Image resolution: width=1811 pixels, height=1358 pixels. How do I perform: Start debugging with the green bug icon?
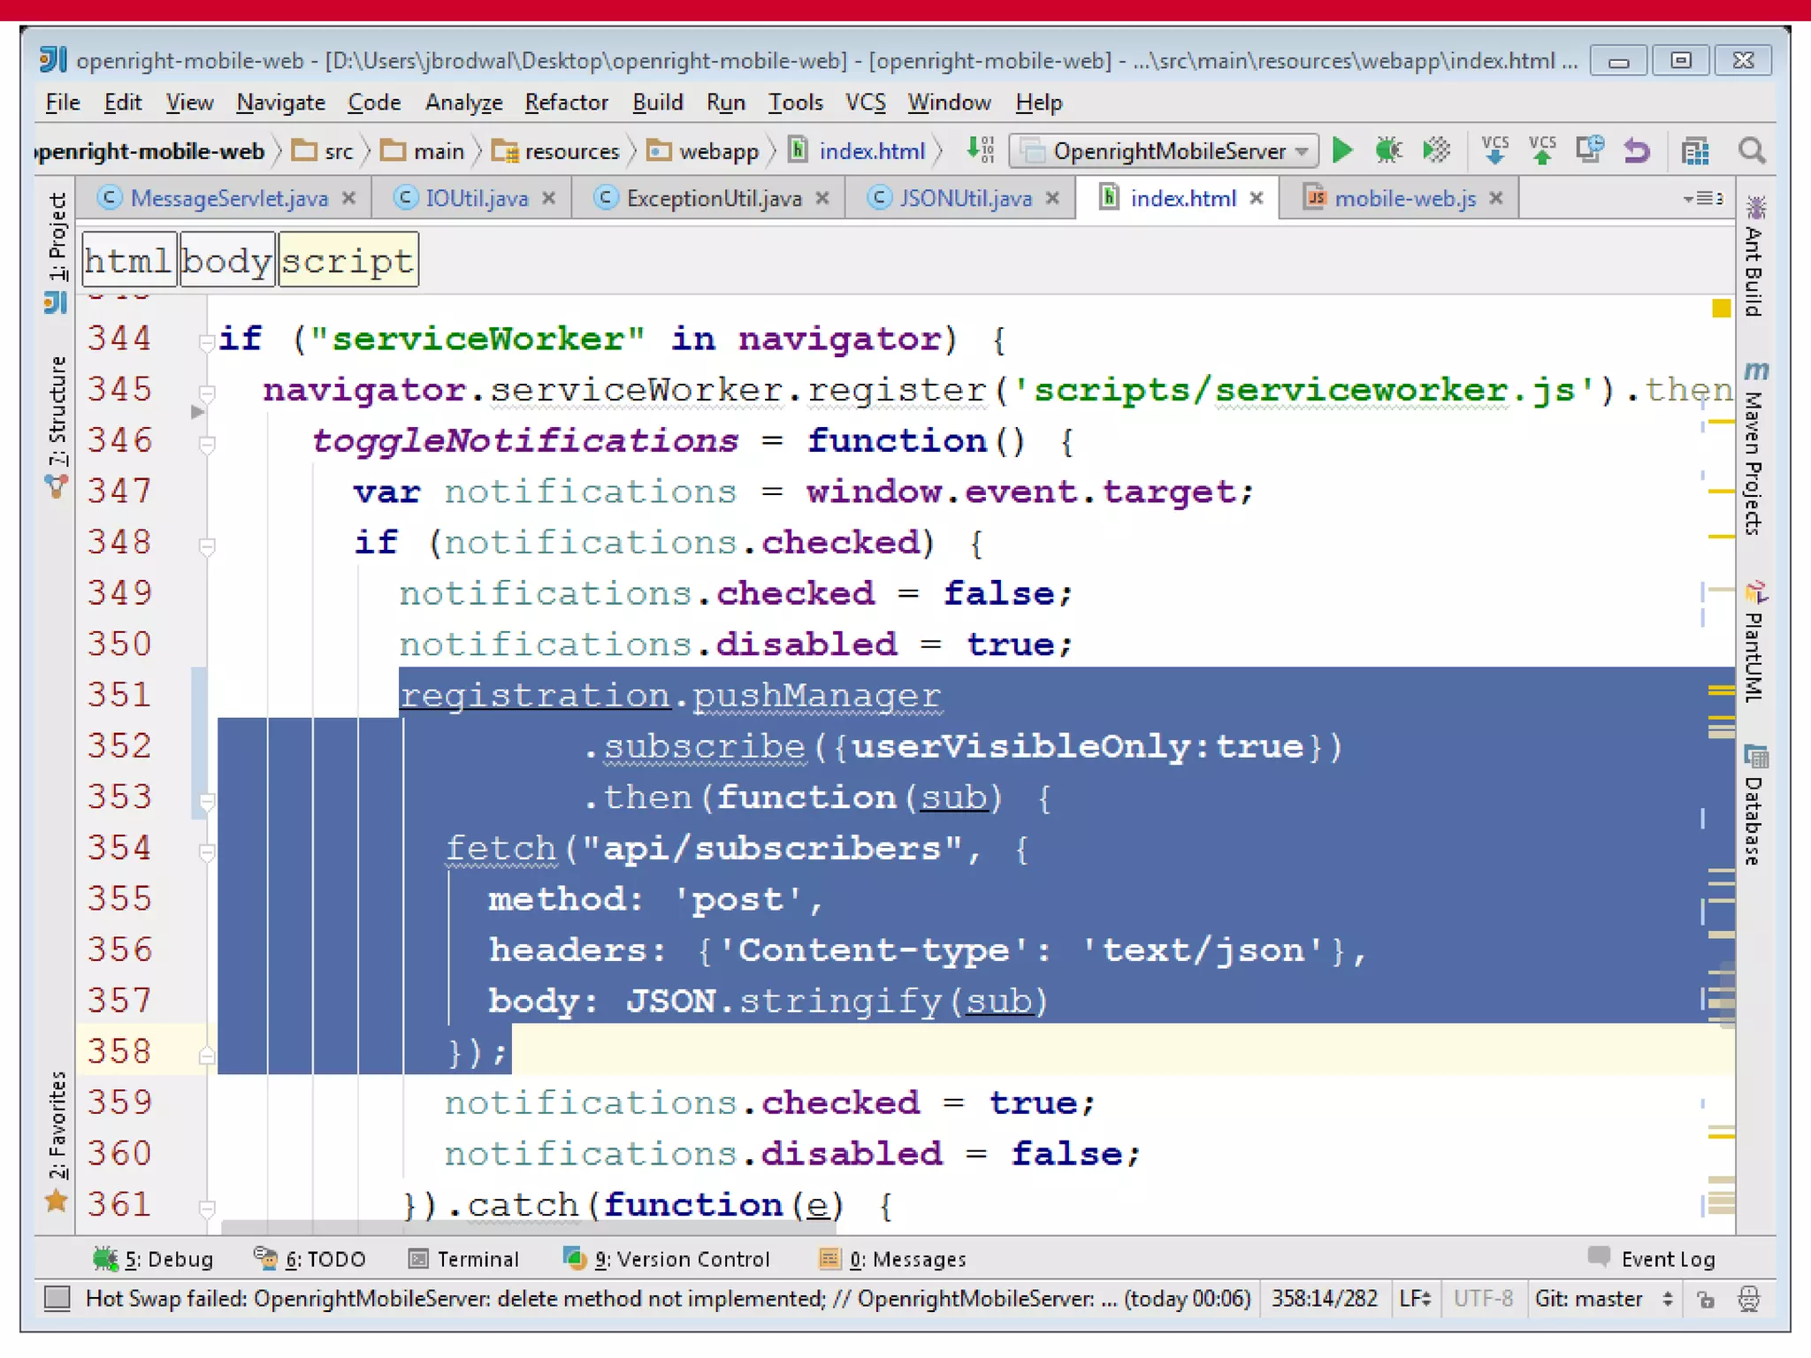tap(1388, 151)
